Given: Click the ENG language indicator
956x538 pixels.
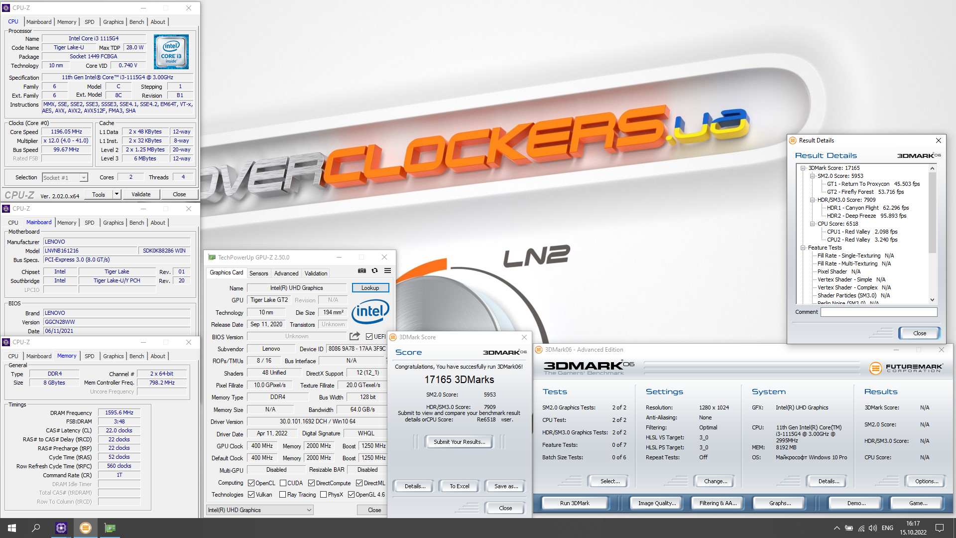Looking at the screenshot, I should tap(887, 528).
